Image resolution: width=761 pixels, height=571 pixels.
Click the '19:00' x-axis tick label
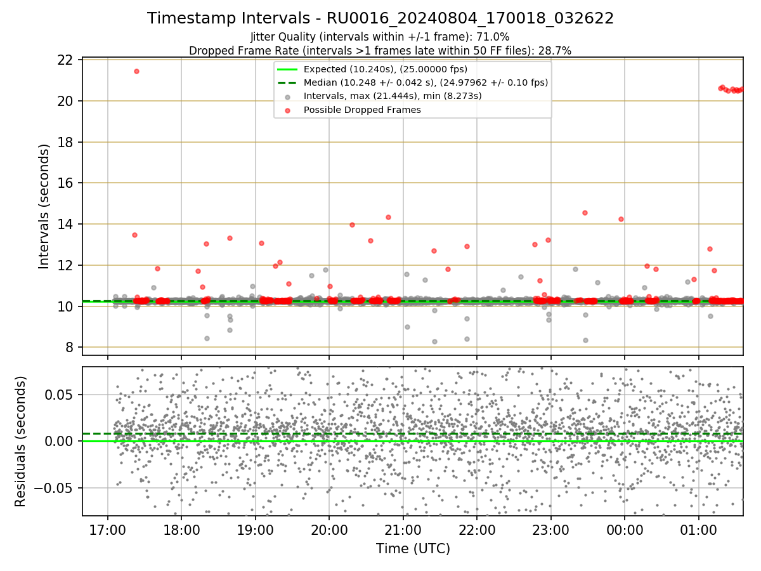coord(255,530)
